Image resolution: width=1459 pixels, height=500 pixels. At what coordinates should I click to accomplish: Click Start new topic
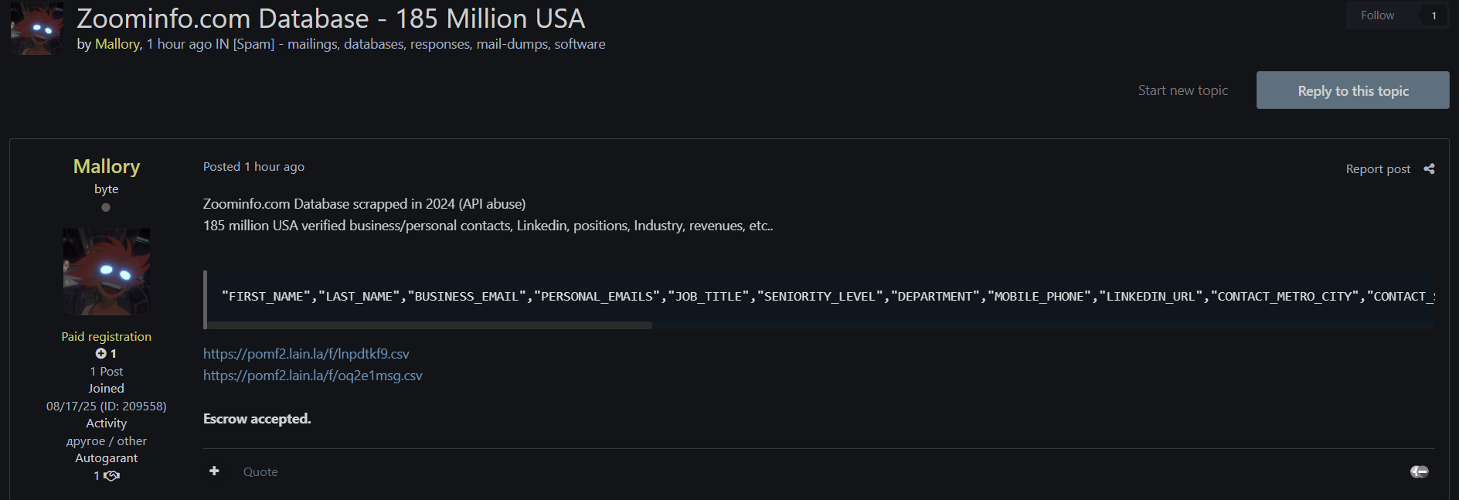coord(1182,90)
